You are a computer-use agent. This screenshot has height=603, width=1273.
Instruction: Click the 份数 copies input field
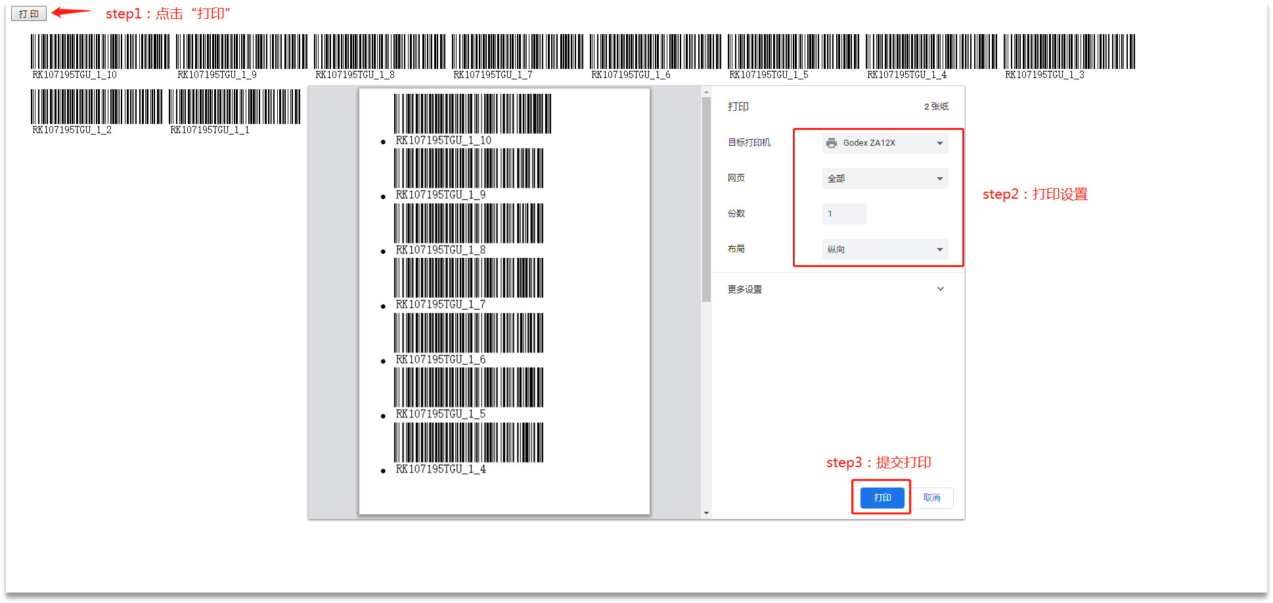coord(844,214)
